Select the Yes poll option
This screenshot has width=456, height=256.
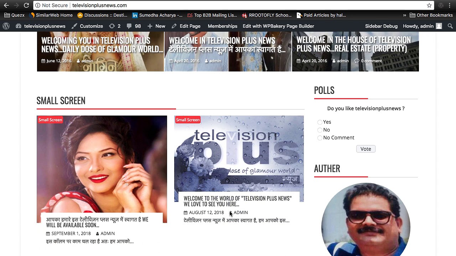(320, 122)
